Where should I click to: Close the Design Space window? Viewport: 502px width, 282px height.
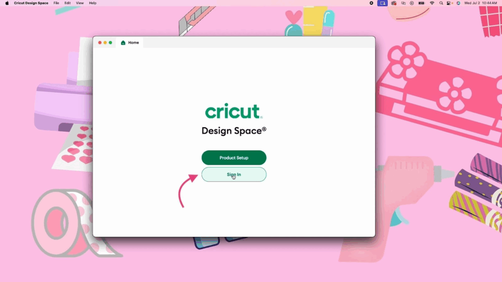click(x=100, y=43)
